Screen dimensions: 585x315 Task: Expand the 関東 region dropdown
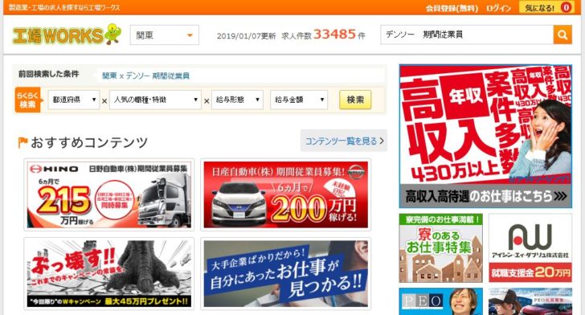click(x=164, y=35)
